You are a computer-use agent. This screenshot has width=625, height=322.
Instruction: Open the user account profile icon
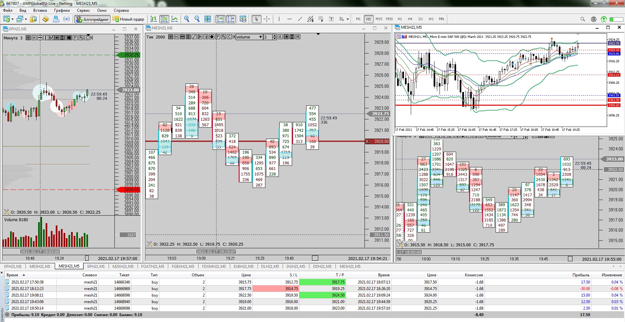coord(594,19)
